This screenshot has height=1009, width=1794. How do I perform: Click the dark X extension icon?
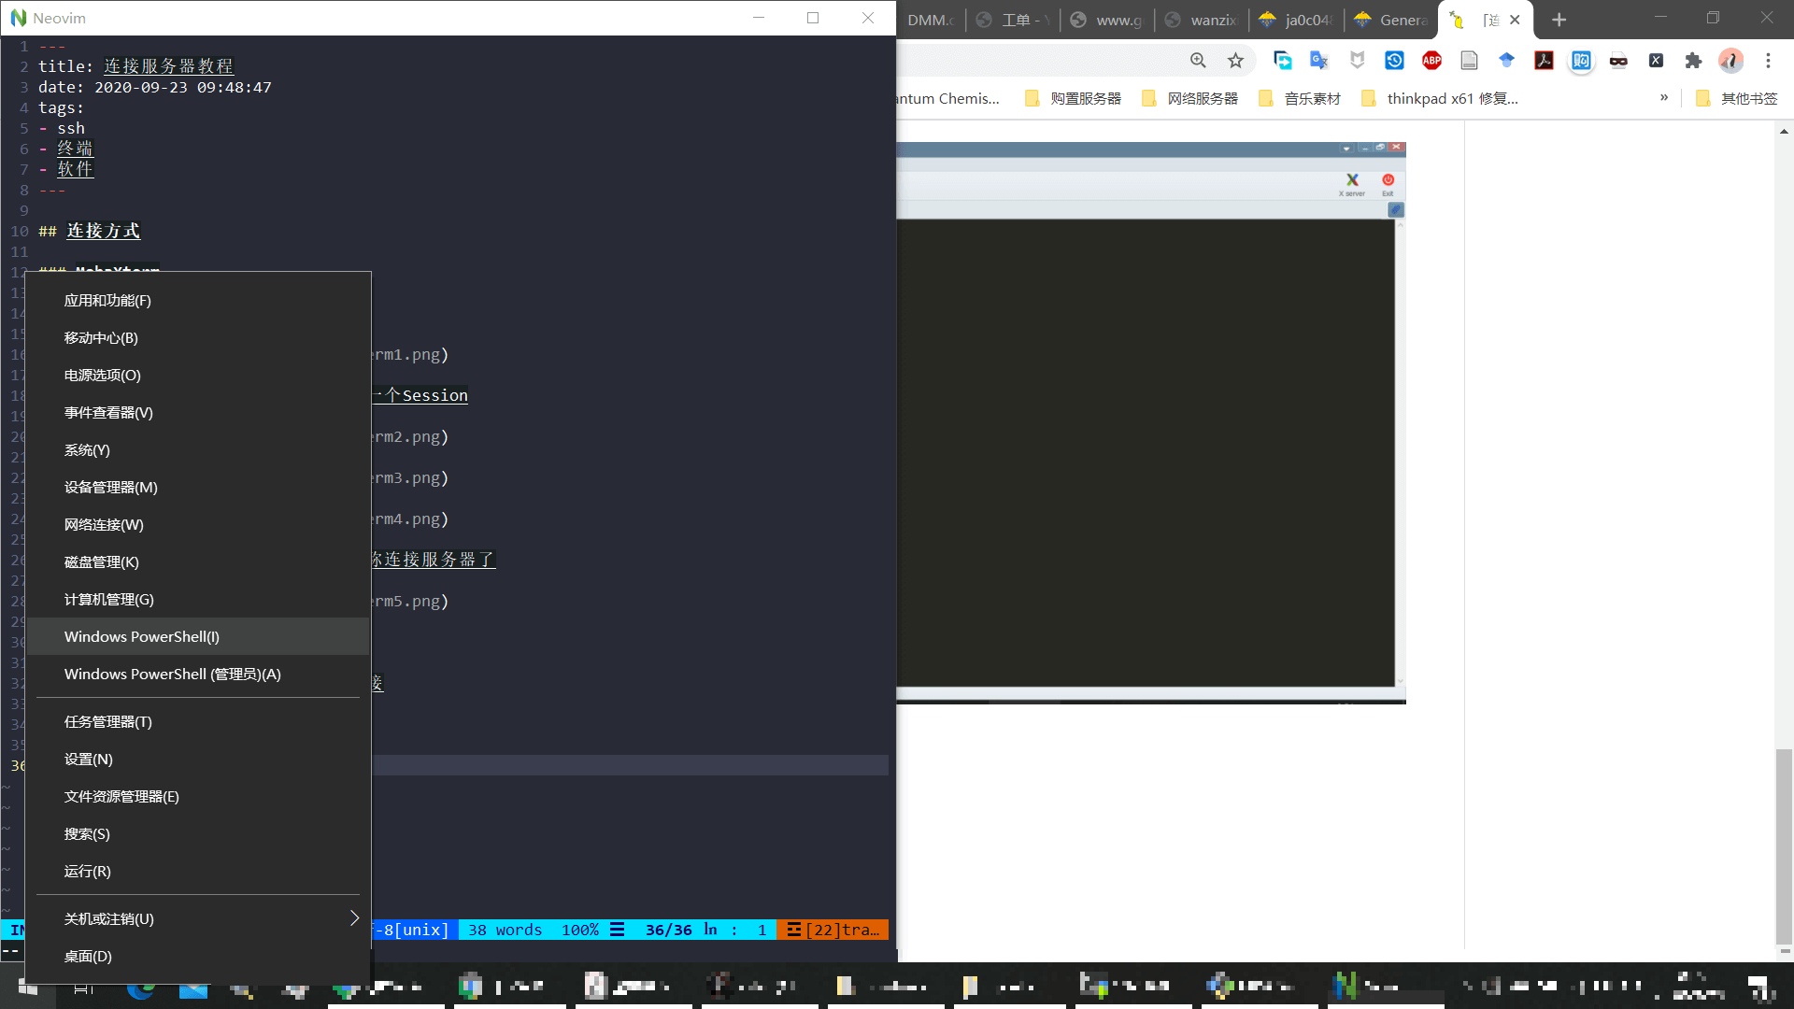point(1656,61)
